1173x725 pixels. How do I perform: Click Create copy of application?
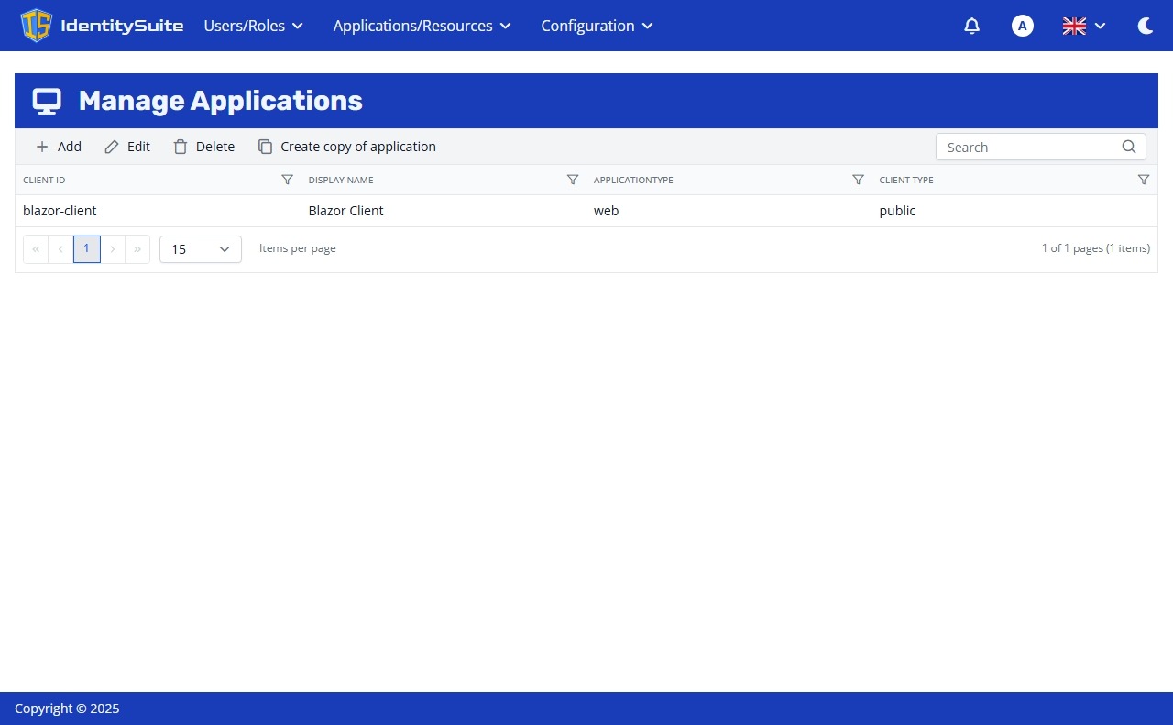[347, 147]
